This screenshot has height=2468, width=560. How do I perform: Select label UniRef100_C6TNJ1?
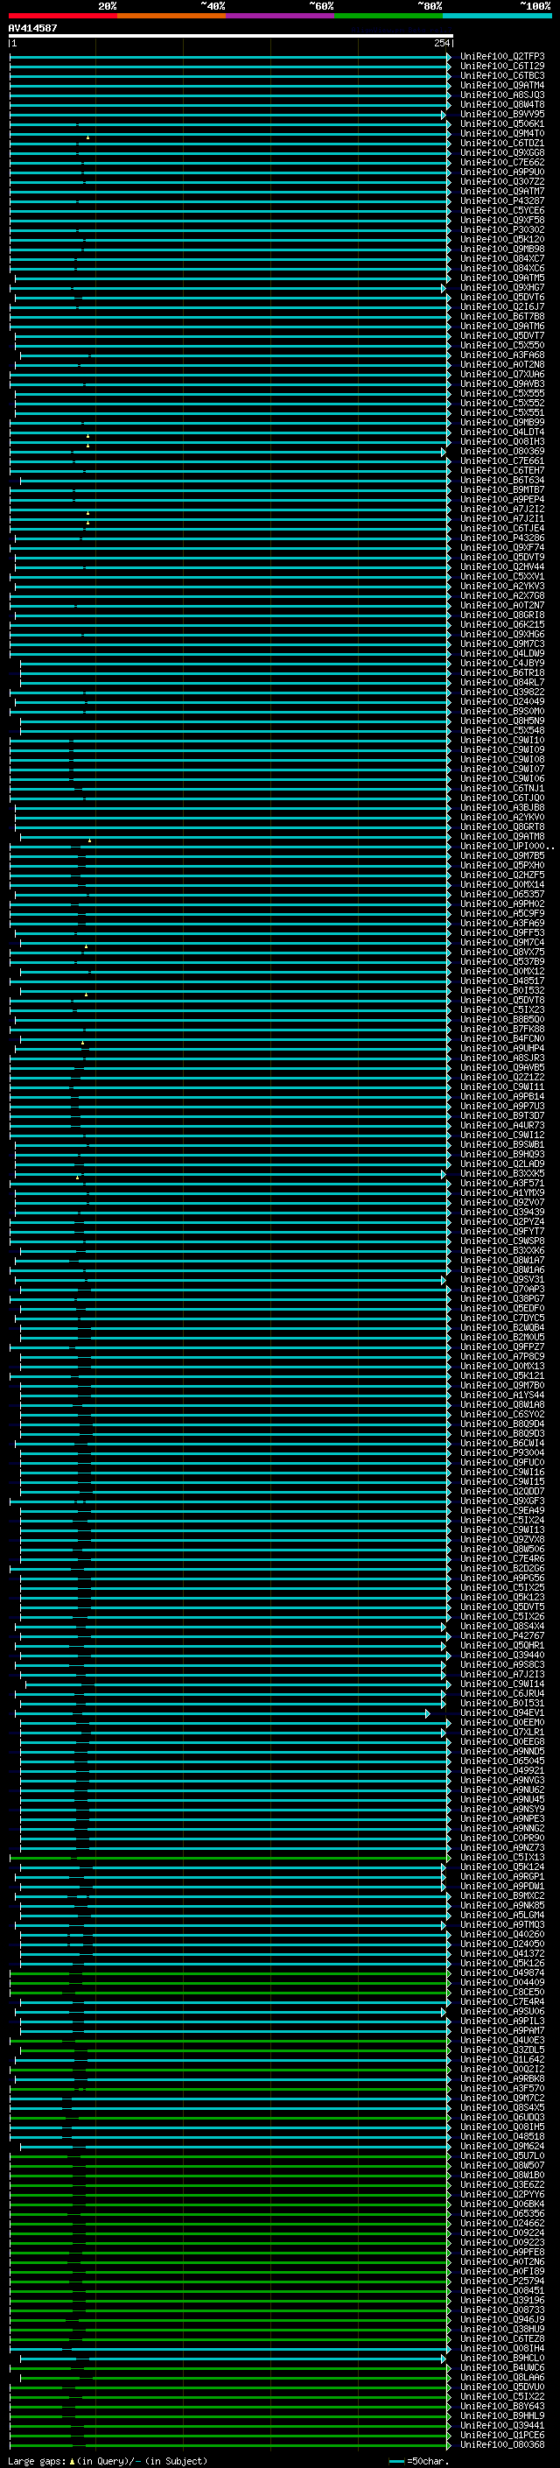click(x=501, y=789)
